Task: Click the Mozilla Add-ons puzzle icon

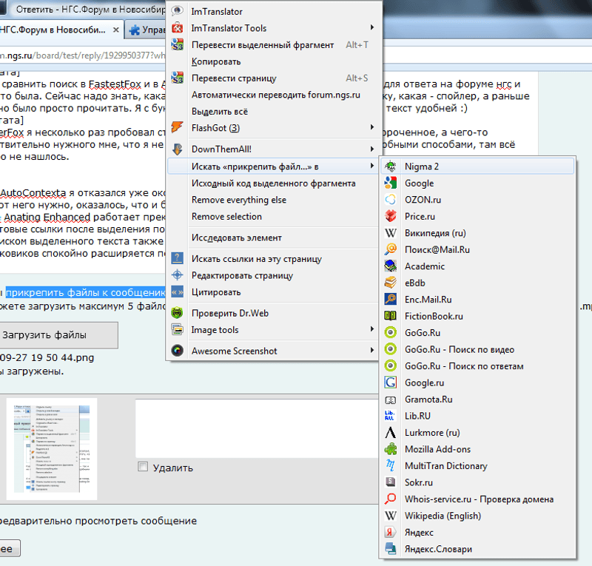Action: point(391,449)
